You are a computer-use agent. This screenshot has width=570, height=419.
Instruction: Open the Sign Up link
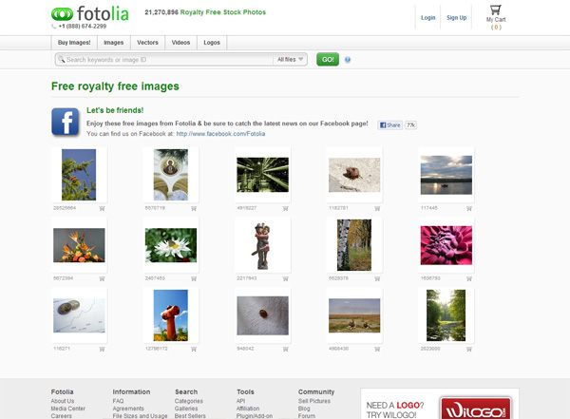coord(456,17)
